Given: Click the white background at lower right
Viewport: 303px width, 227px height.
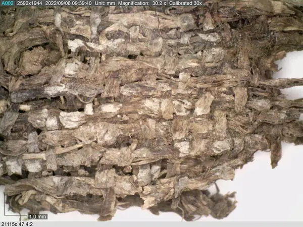Looking at the screenshot, I should pyautogui.click(x=271, y=195).
